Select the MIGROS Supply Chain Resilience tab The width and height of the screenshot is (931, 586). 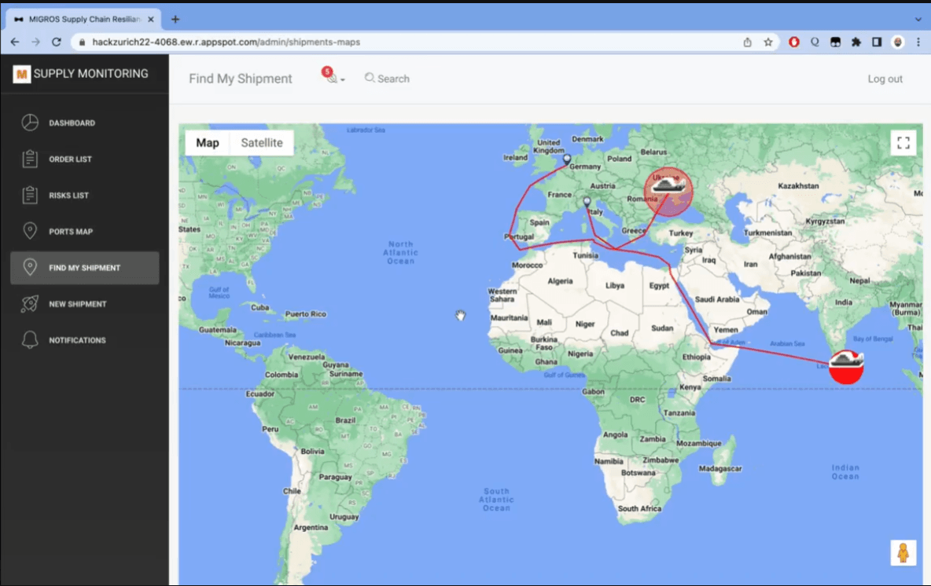tap(83, 19)
